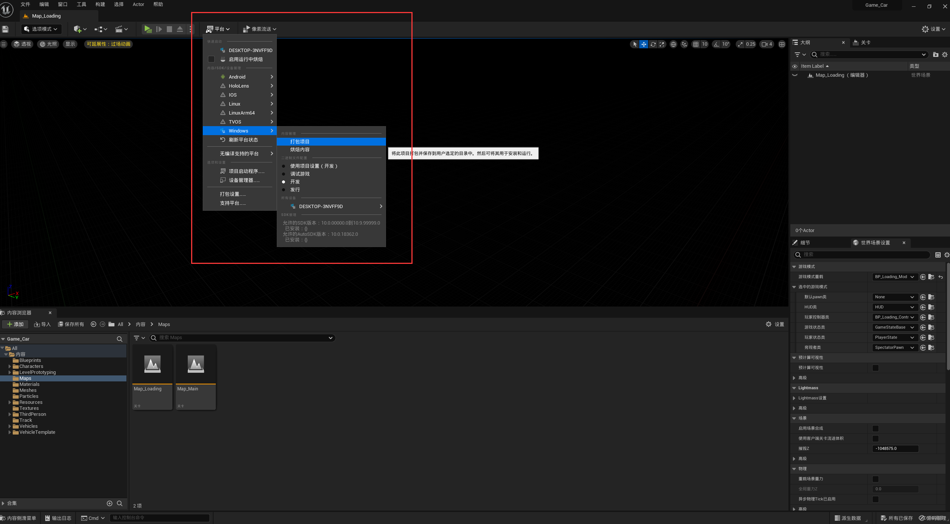The height and width of the screenshot is (524, 950).
Task: Click the 摧毁Z value field
Action: pos(895,449)
